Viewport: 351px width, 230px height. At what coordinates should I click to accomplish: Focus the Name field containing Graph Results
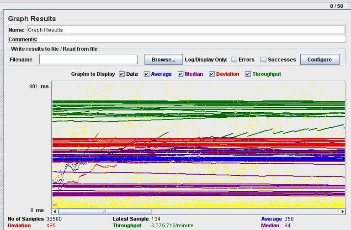185,30
